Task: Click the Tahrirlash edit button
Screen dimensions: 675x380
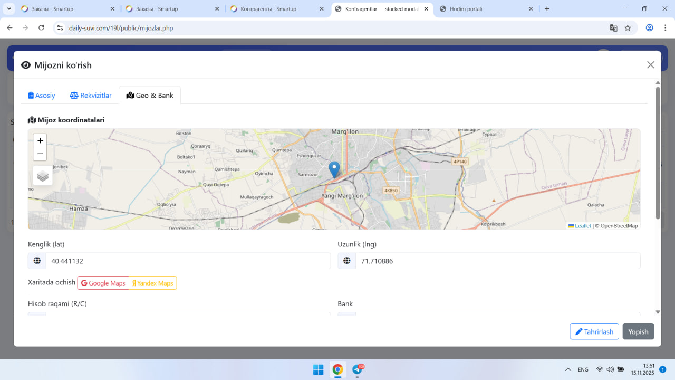Action: click(594, 331)
